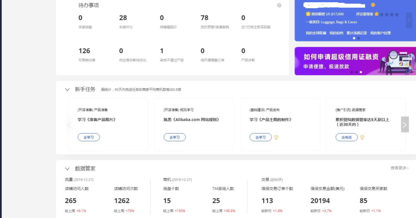Click 去学习 for 准备产品图片 task
The image size is (416, 218).
pos(89,137)
